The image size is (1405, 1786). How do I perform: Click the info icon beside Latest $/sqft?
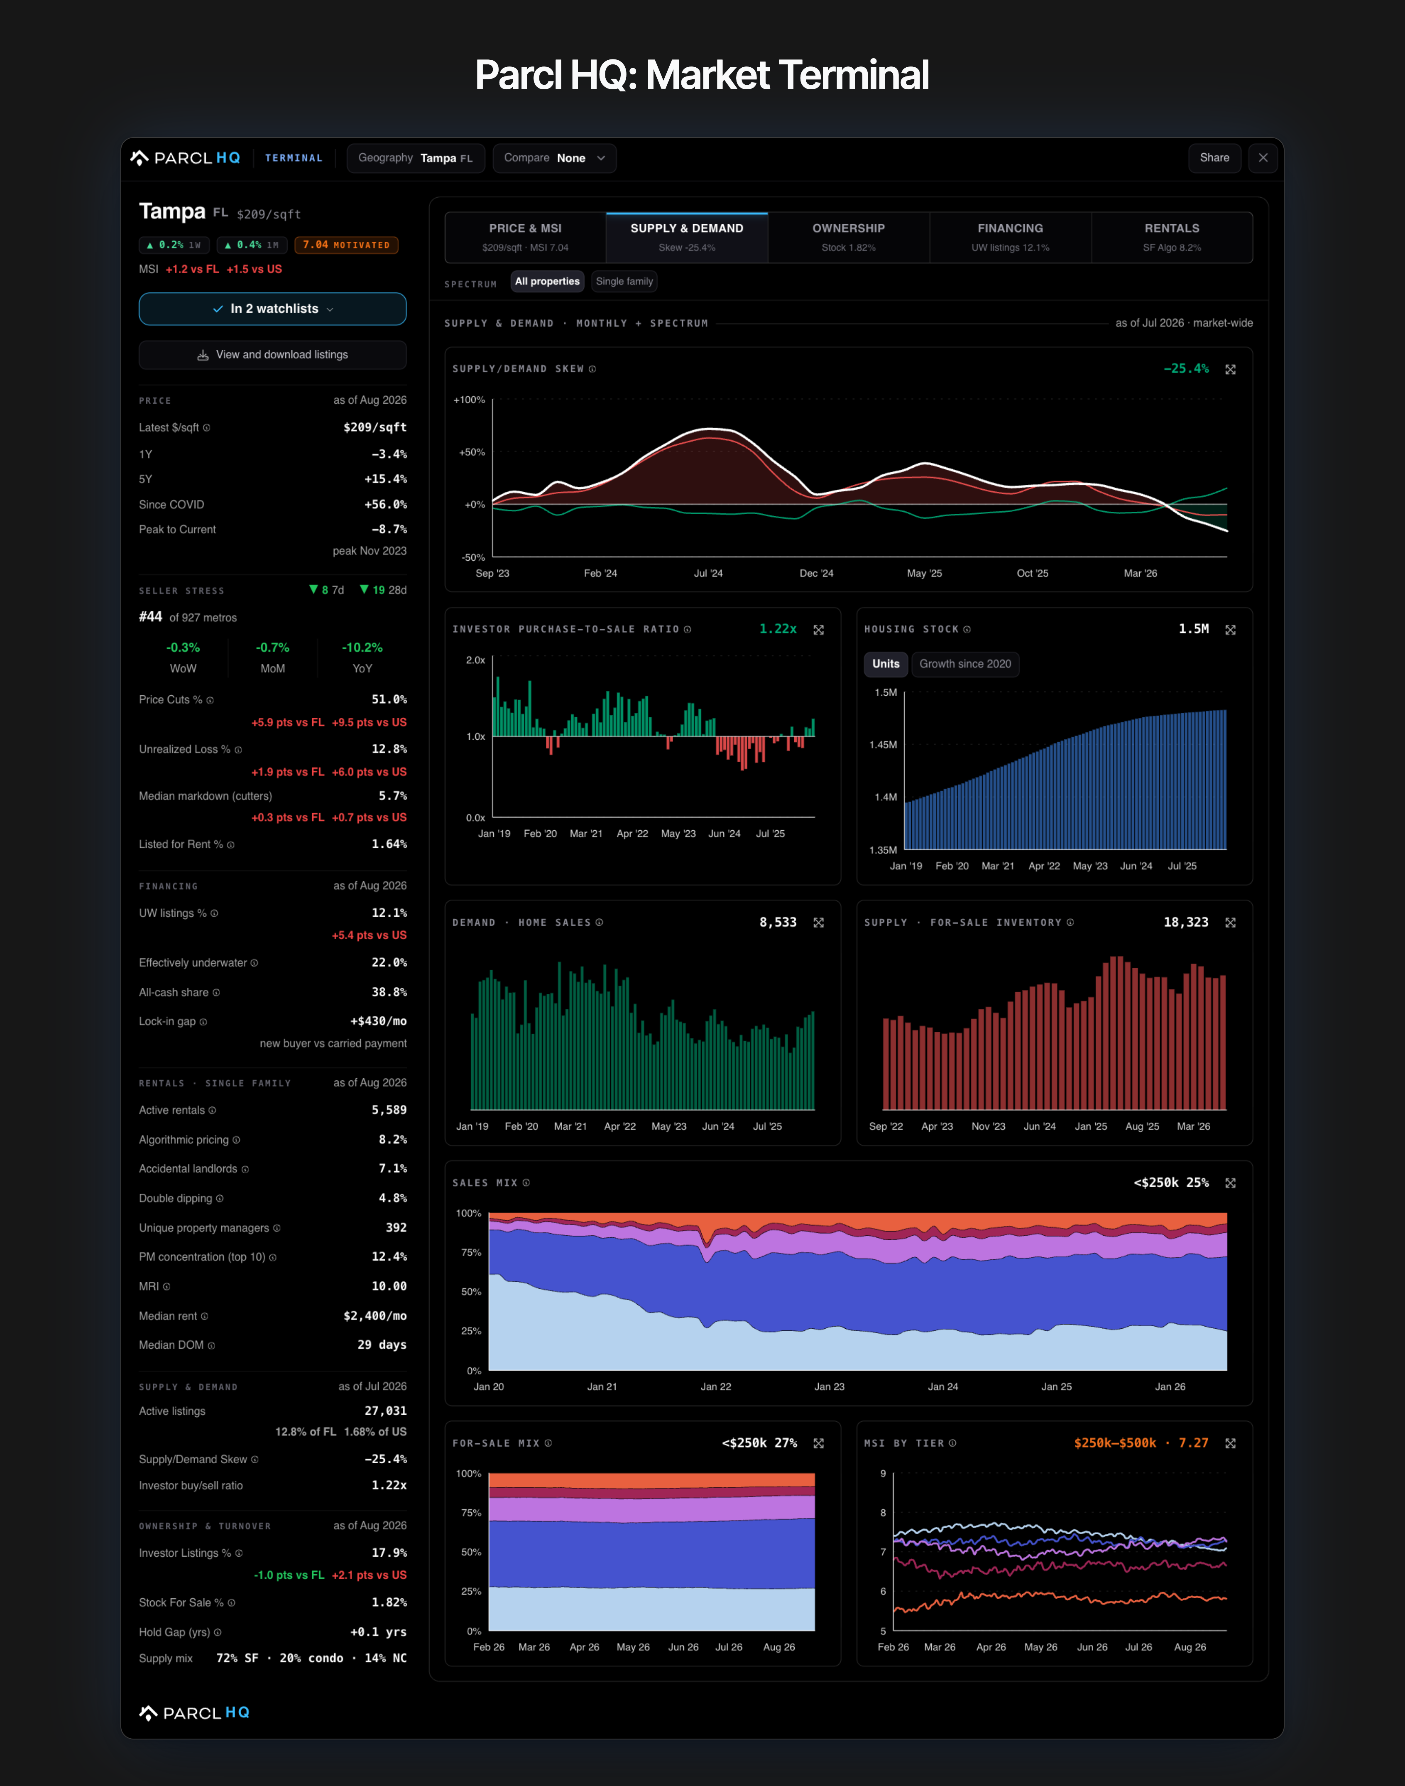pos(206,428)
